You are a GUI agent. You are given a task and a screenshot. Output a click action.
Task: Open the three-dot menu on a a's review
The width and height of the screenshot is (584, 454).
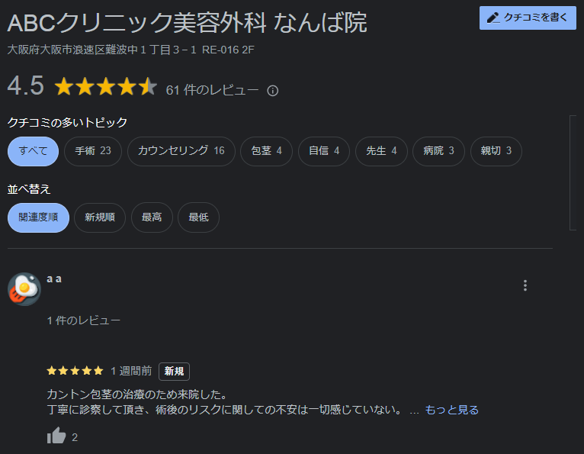pyautogui.click(x=525, y=285)
